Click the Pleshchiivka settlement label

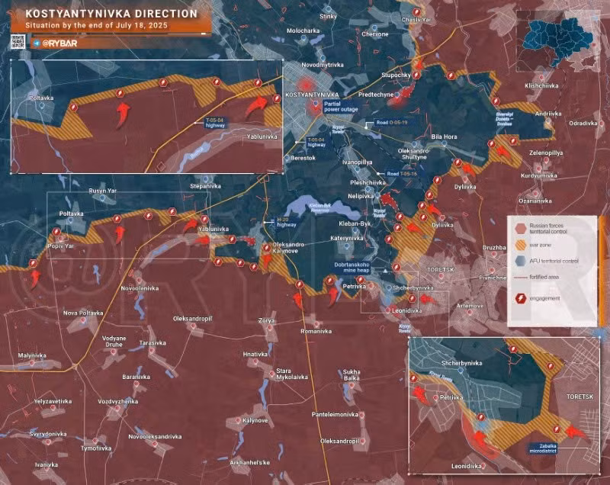[368, 183]
